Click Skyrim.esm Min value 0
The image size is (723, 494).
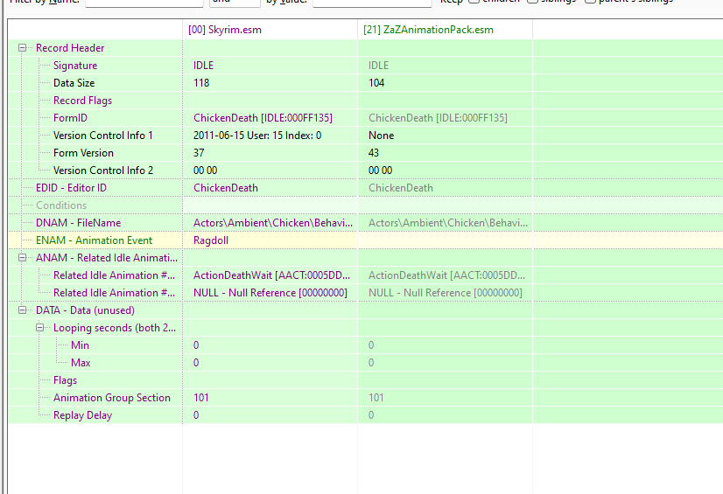[x=196, y=345]
